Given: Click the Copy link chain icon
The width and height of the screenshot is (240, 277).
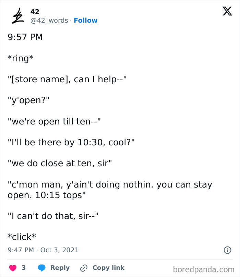Looking at the screenshot, I should (83, 268).
